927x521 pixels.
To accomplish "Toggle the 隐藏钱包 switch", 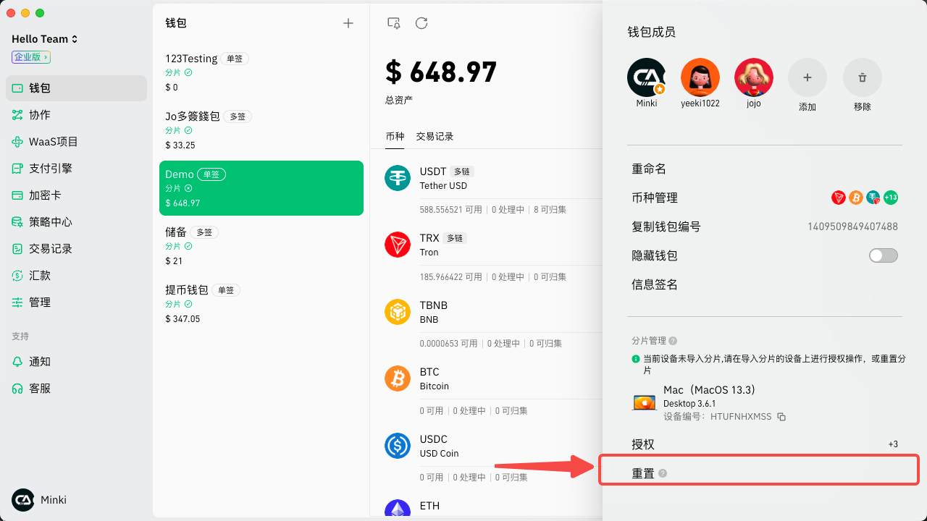I will [883, 255].
